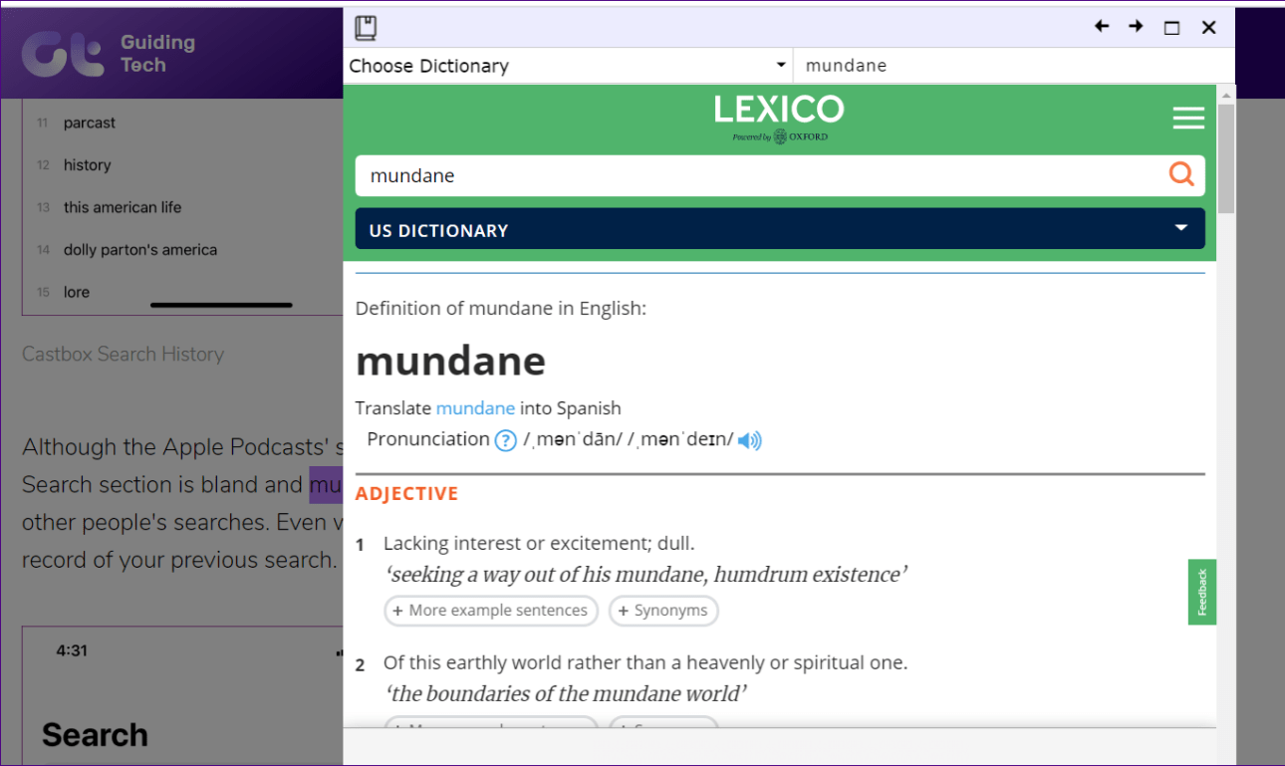Expand More example sentences for definition 1
Image resolution: width=1285 pixels, height=766 pixels.
490,611
